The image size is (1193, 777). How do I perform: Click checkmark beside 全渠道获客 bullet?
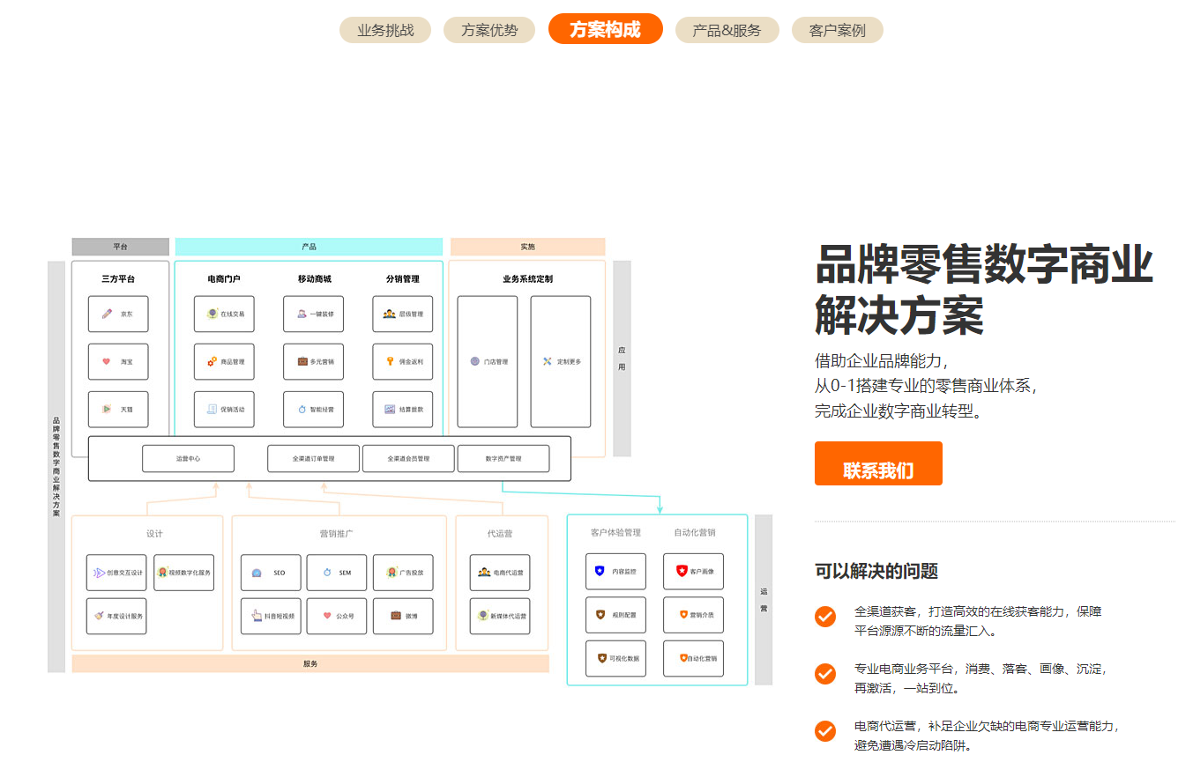[x=825, y=617]
